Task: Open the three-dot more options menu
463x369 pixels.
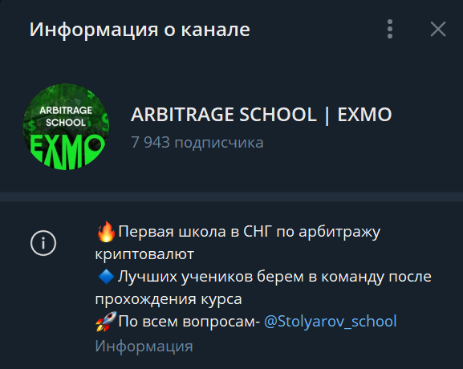Action: pyautogui.click(x=390, y=29)
